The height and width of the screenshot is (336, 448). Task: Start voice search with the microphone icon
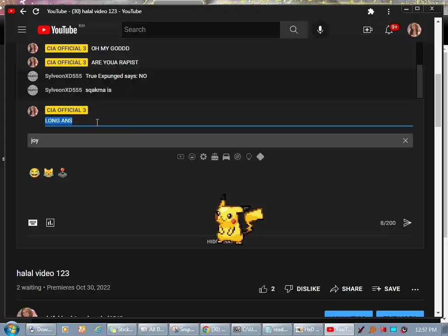(x=320, y=30)
